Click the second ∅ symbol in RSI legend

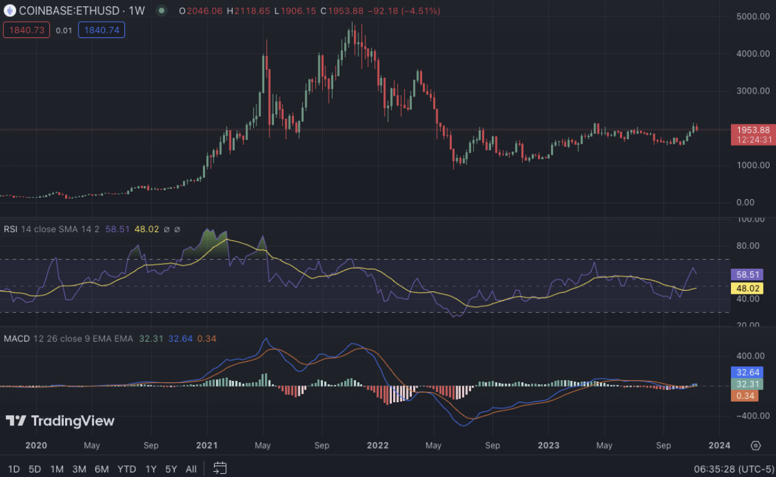pyautogui.click(x=177, y=229)
